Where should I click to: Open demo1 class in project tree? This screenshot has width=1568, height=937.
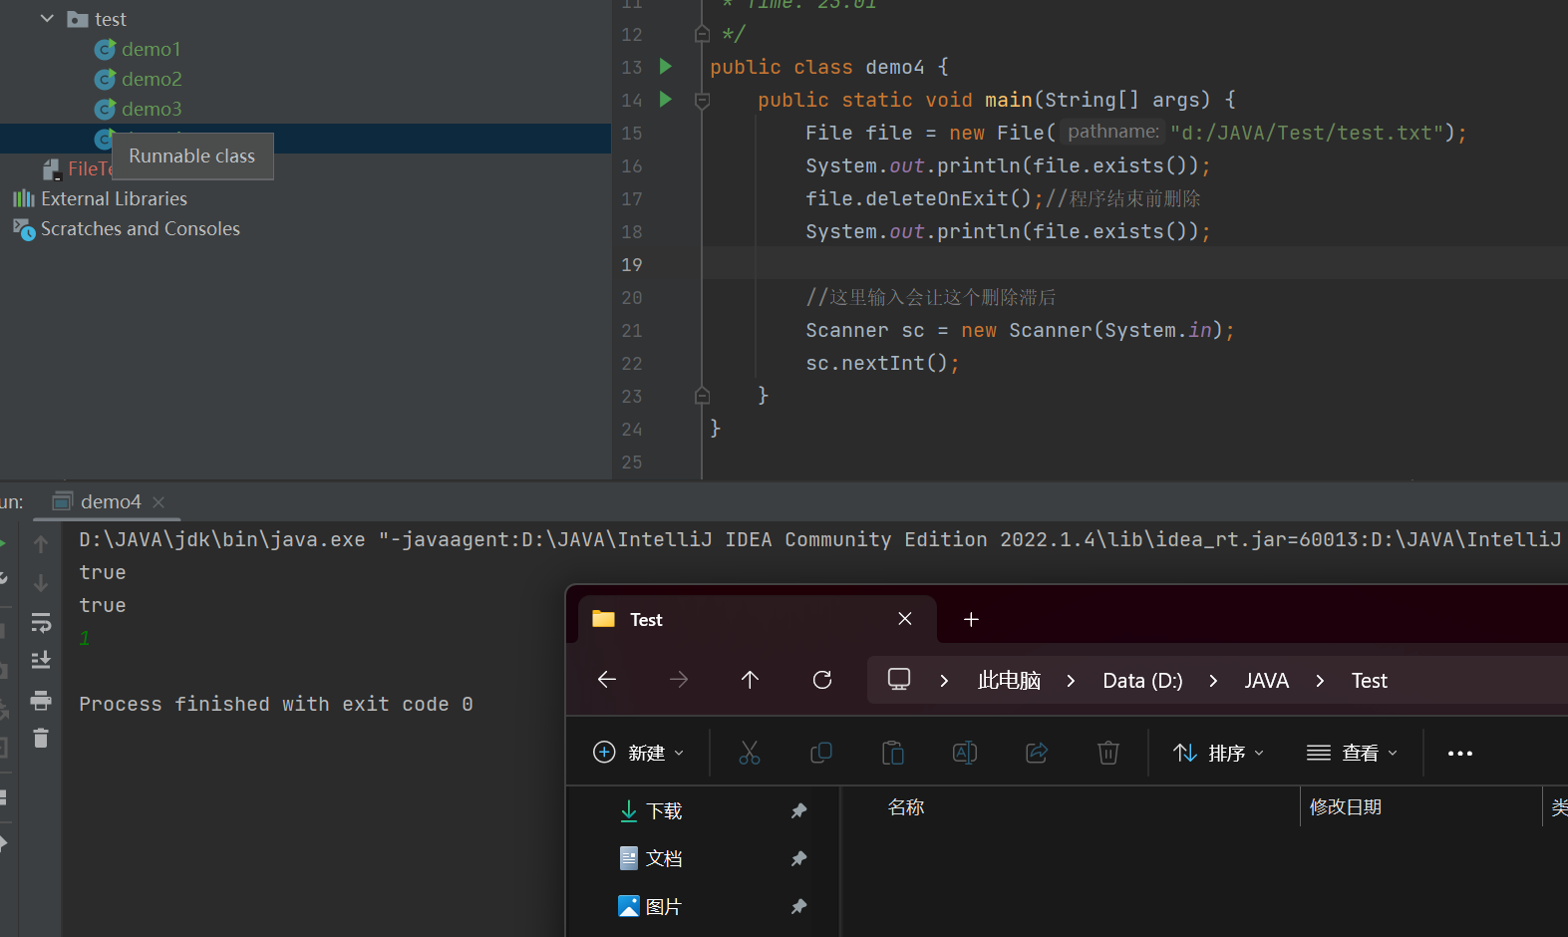pyautogui.click(x=151, y=49)
